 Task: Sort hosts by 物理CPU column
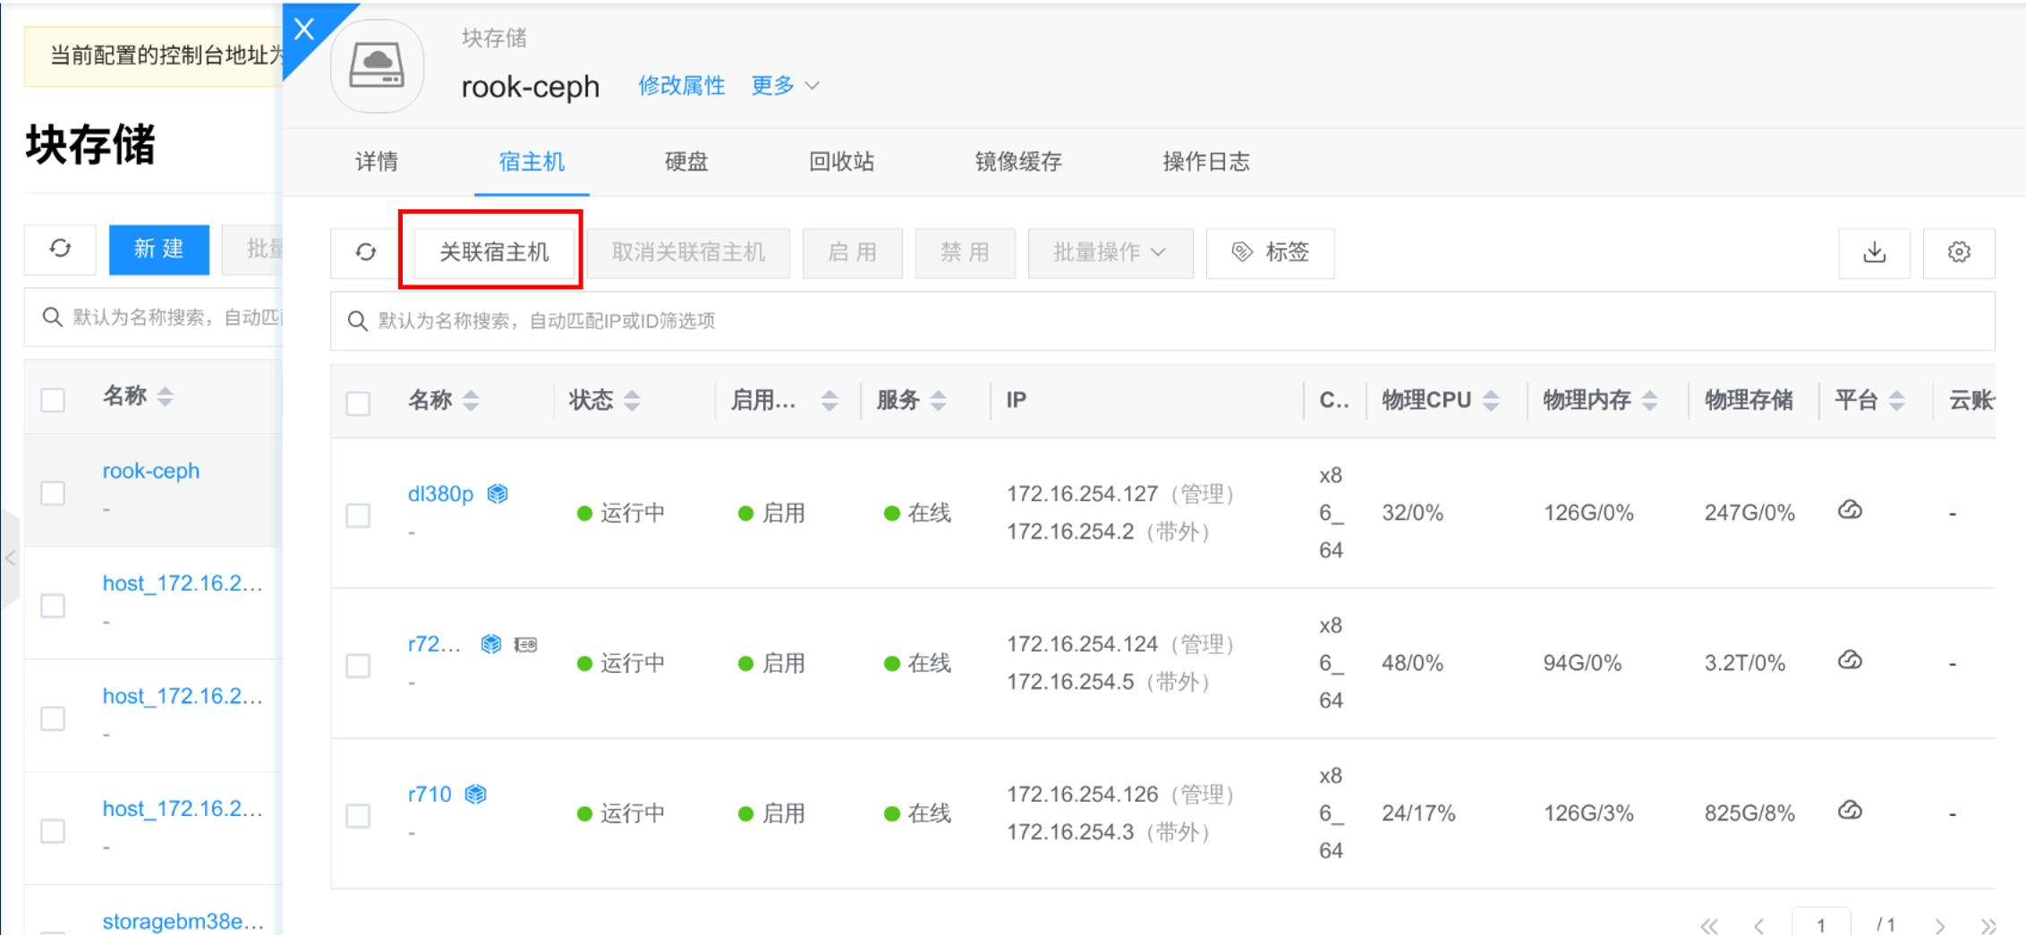click(x=1439, y=400)
